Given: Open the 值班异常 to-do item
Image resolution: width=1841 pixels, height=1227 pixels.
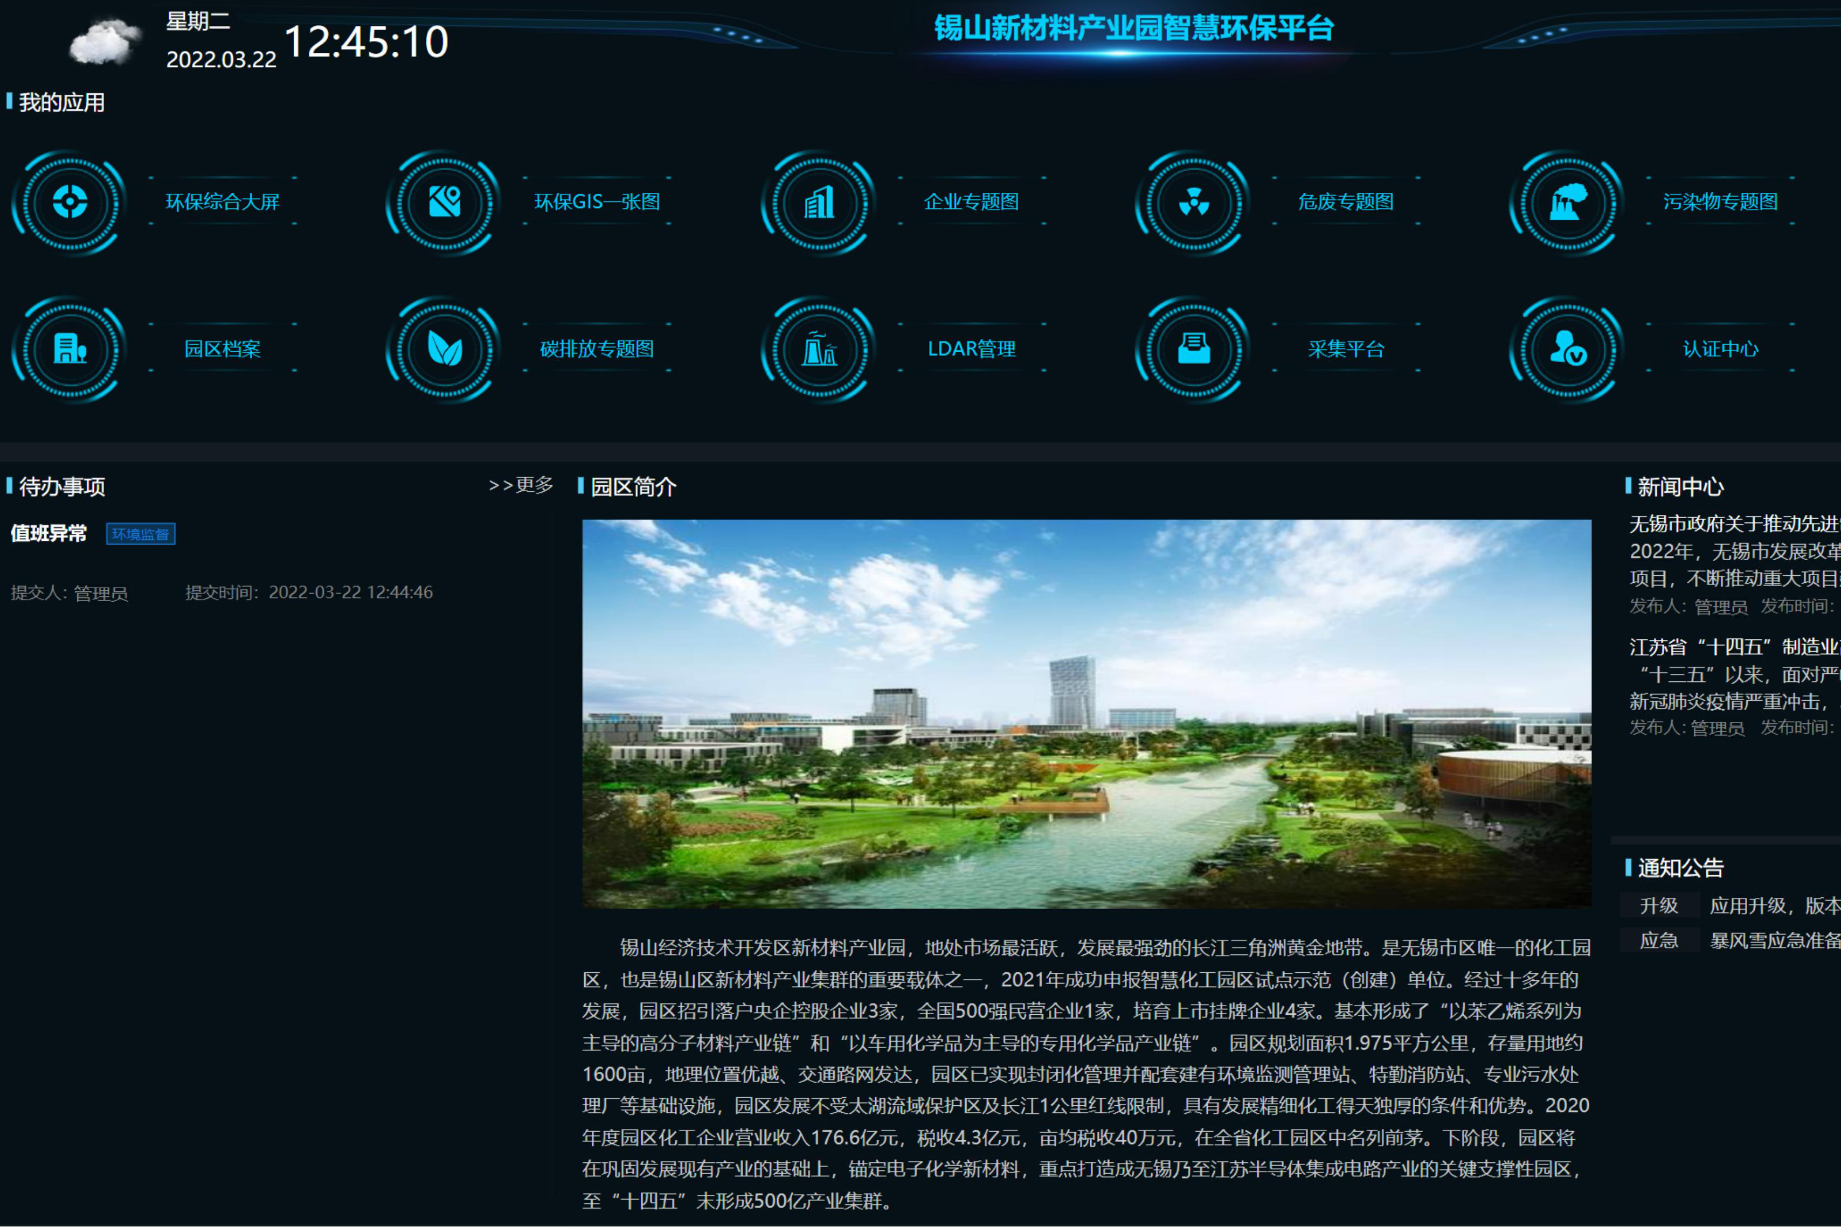Looking at the screenshot, I should point(49,534).
